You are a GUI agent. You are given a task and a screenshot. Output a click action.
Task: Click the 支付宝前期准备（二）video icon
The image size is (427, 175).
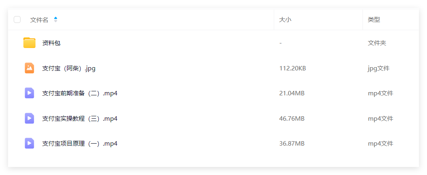(x=29, y=93)
